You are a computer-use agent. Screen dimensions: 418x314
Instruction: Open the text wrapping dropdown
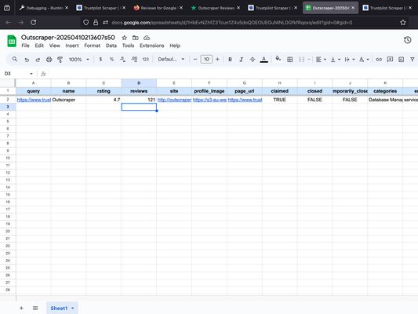click(350, 59)
